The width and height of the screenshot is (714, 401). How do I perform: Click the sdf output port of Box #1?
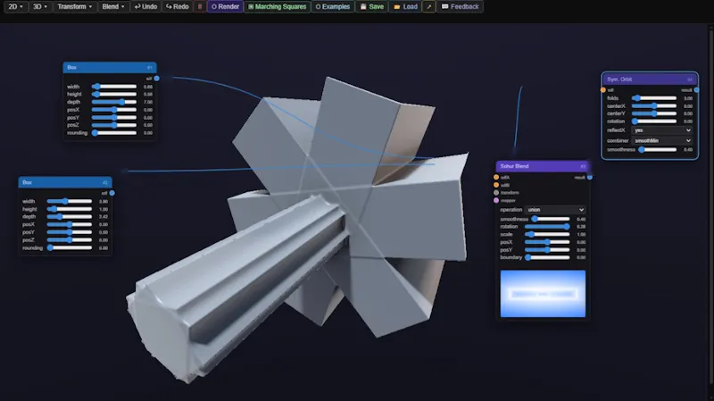(157, 79)
